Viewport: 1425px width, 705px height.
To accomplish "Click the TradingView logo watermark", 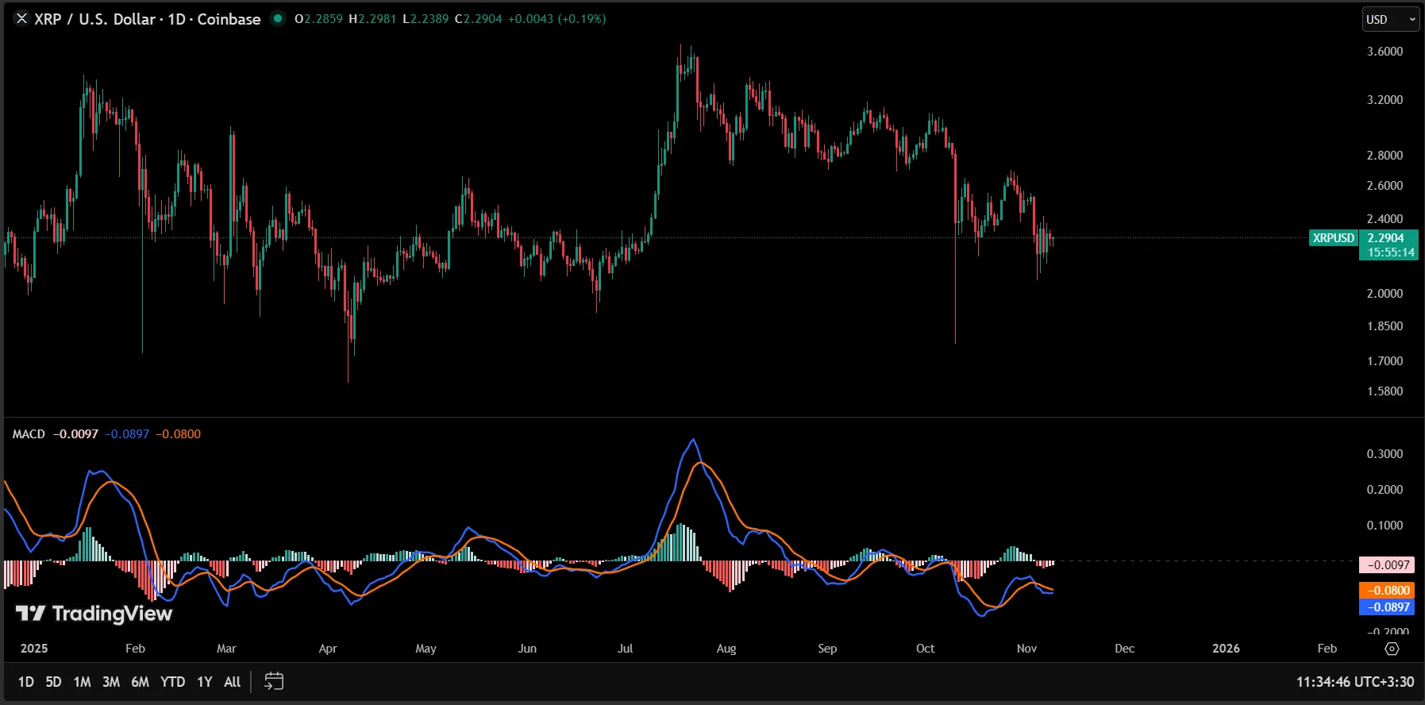I will [94, 614].
